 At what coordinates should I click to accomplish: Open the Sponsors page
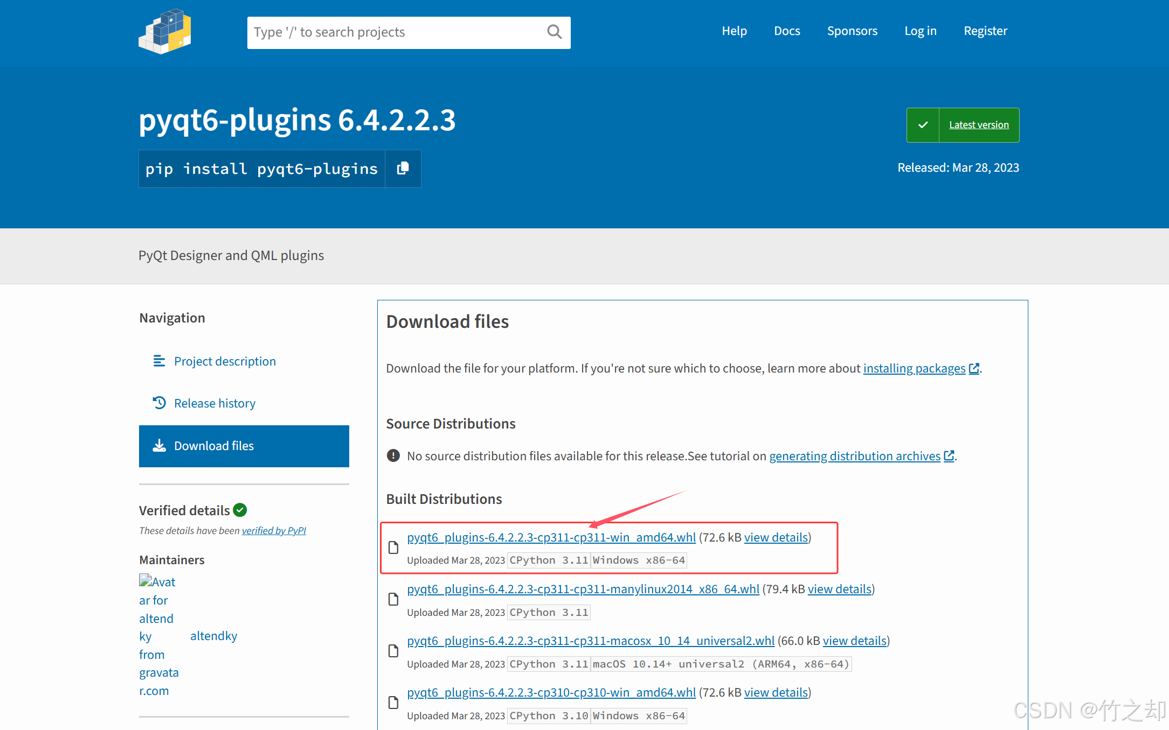(852, 31)
